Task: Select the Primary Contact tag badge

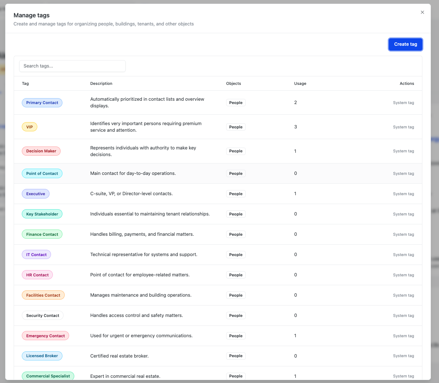Action: [42, 103]
